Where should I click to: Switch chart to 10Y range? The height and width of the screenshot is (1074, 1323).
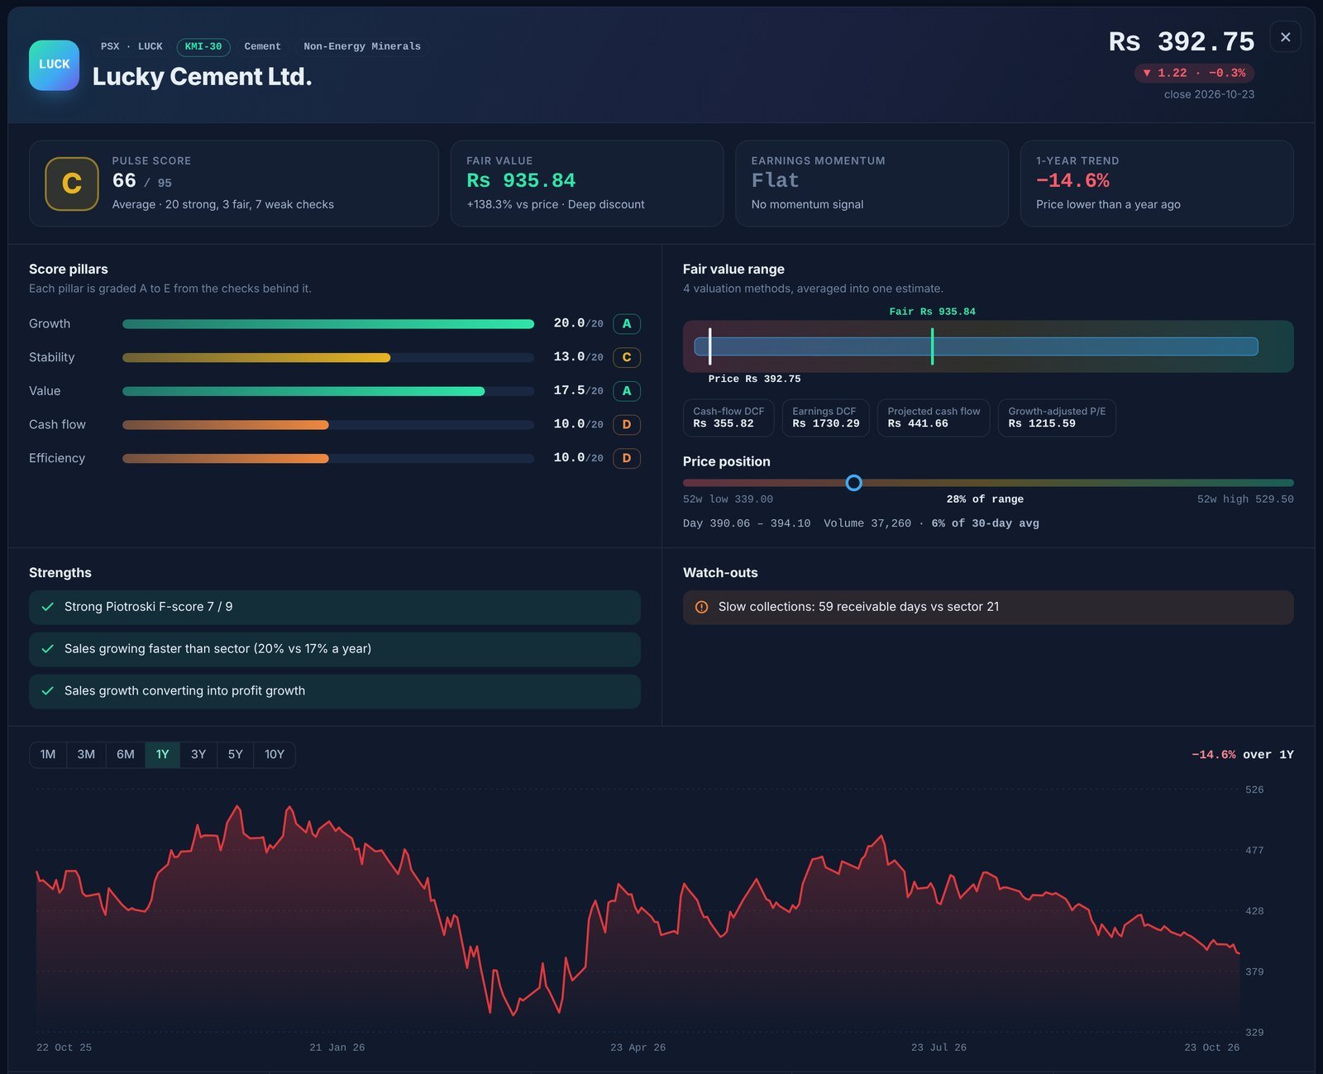pos(275,755)
